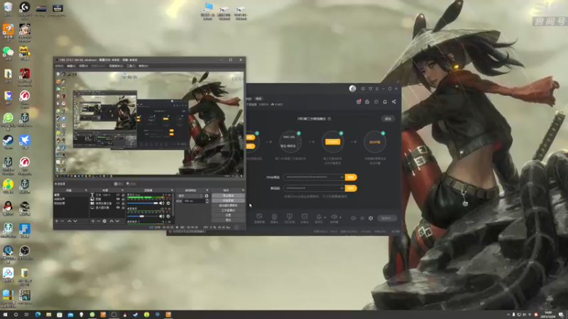Open the Windows Start menu
The height and width of the screenshot is (319, 568).
(x=5, y=315)
